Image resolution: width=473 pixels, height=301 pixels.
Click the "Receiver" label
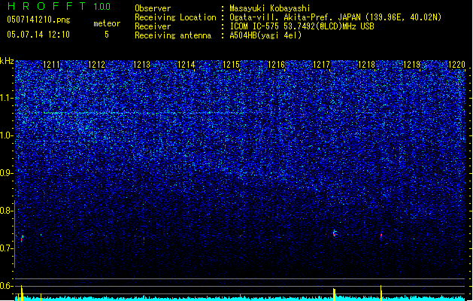[153, 26]
